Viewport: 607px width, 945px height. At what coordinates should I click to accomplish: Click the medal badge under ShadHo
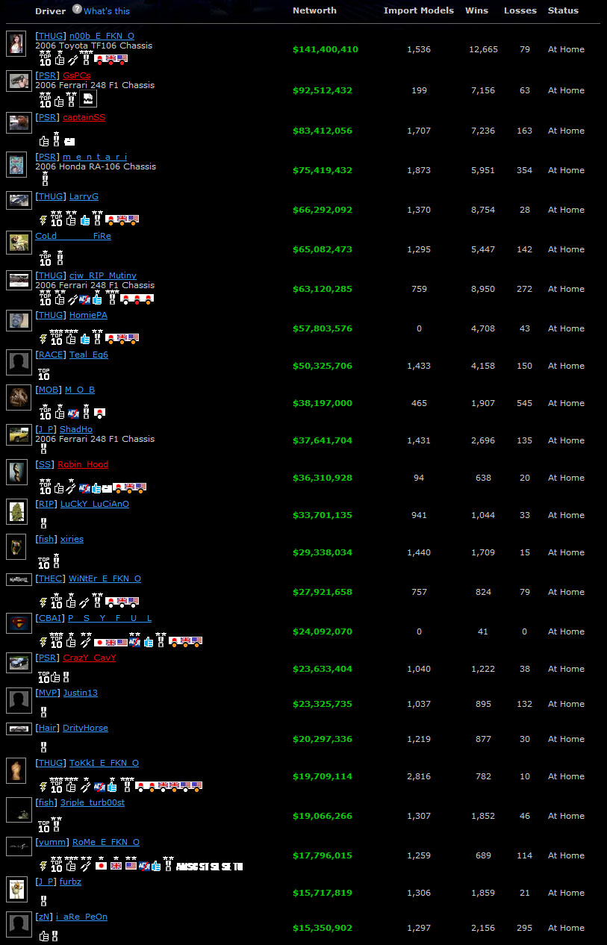coord(45,449)
